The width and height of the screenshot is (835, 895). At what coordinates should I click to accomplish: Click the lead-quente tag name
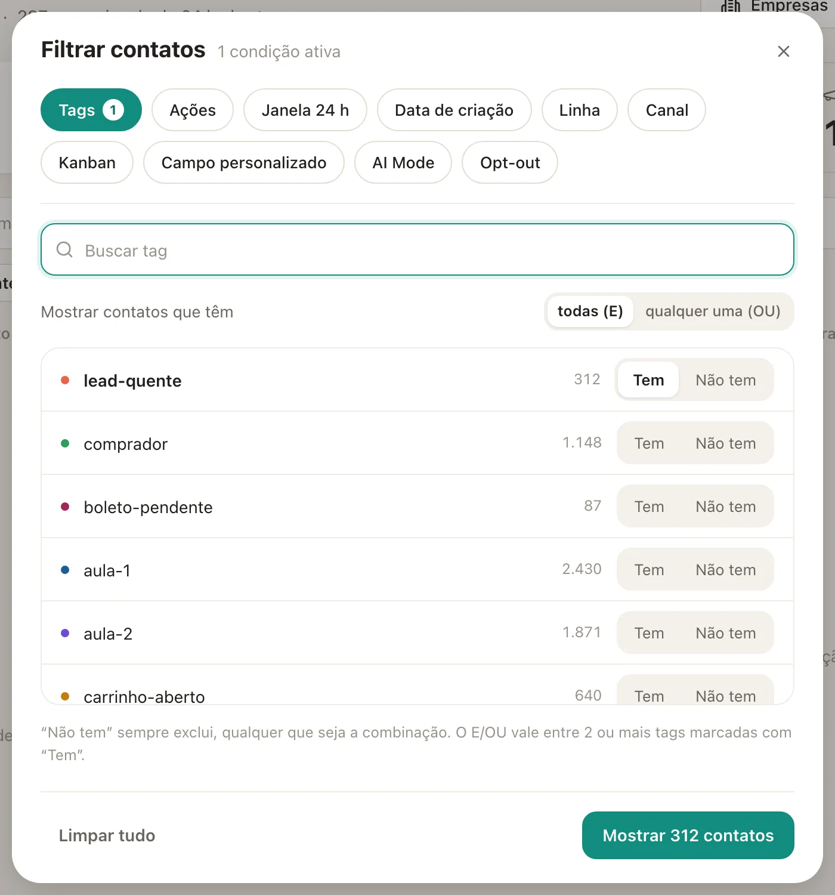pos(132,381)
